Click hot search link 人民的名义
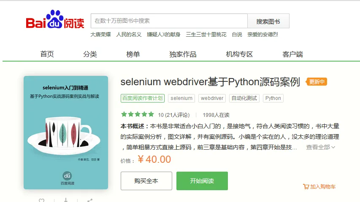 129,35
